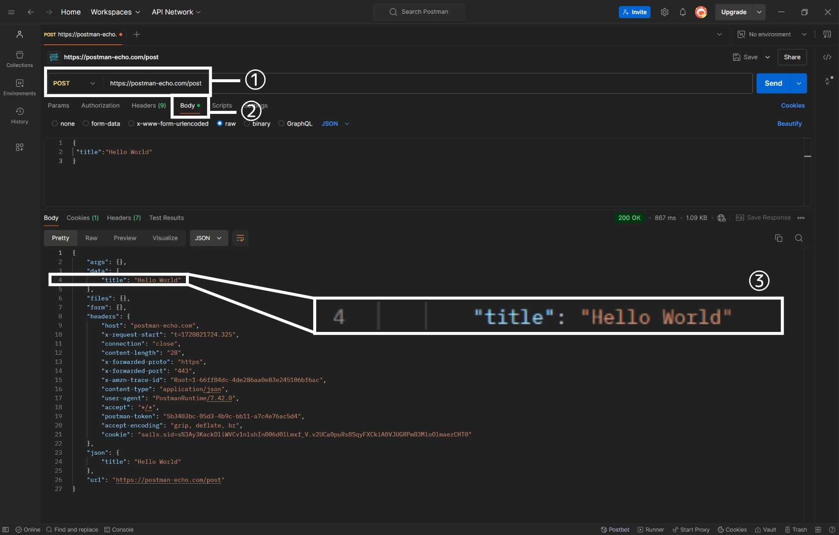
Task: Open the environment quick look icon
Action: point(827,34)
